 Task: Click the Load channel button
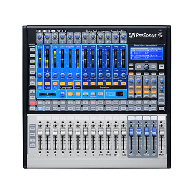coord(93,94)
